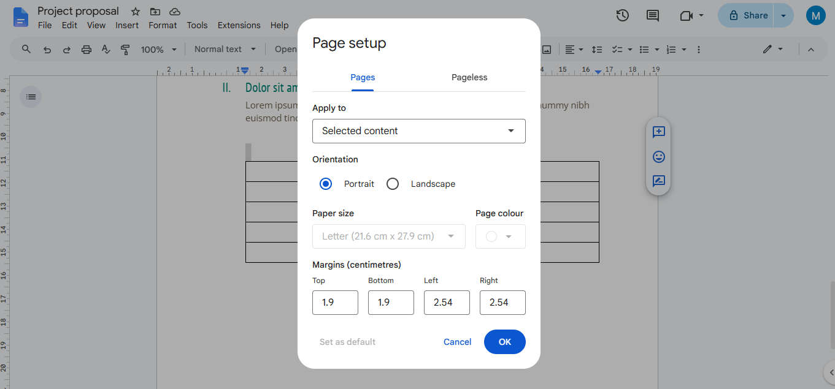Open the bulleted list menu
The width and height of the screenshot is (835, 389).
pos(649,50)
